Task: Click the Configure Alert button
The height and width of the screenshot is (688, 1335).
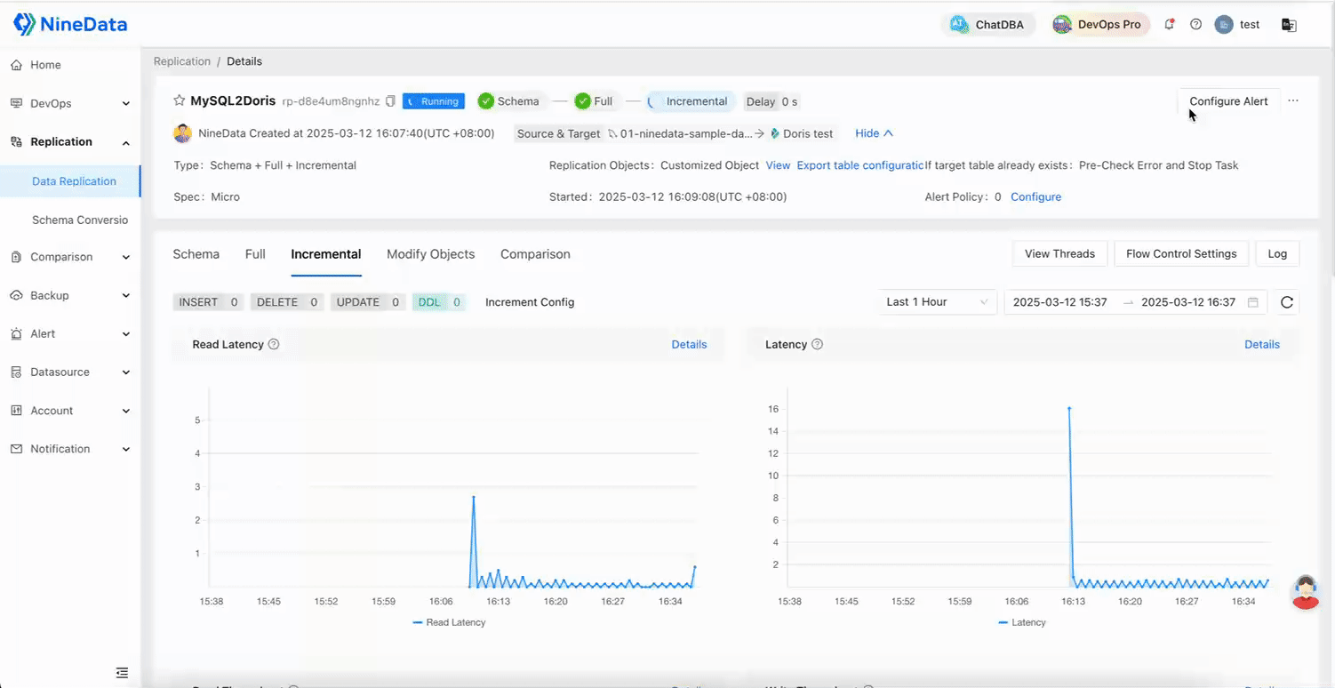Action: [x=1228, y=101]
